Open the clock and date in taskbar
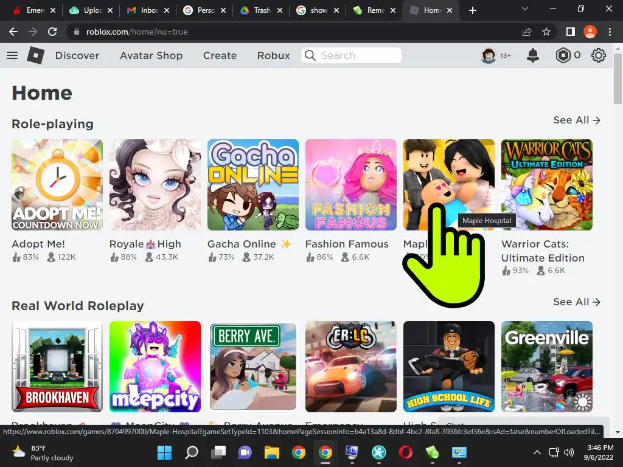 click(600, 452)
